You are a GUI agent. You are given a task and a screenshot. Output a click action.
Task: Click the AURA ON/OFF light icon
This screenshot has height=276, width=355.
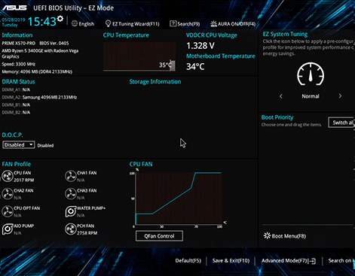(x=213, y=23)
